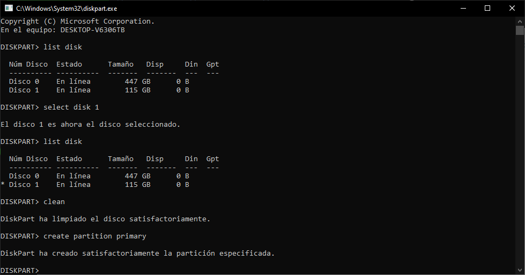Click the Copyright Microsoft Corporation line

pyautogui.click(x=78, y=21)
